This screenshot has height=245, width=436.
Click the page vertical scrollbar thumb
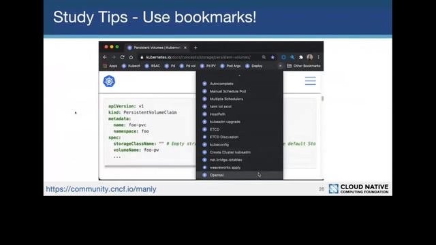[322, 99]
